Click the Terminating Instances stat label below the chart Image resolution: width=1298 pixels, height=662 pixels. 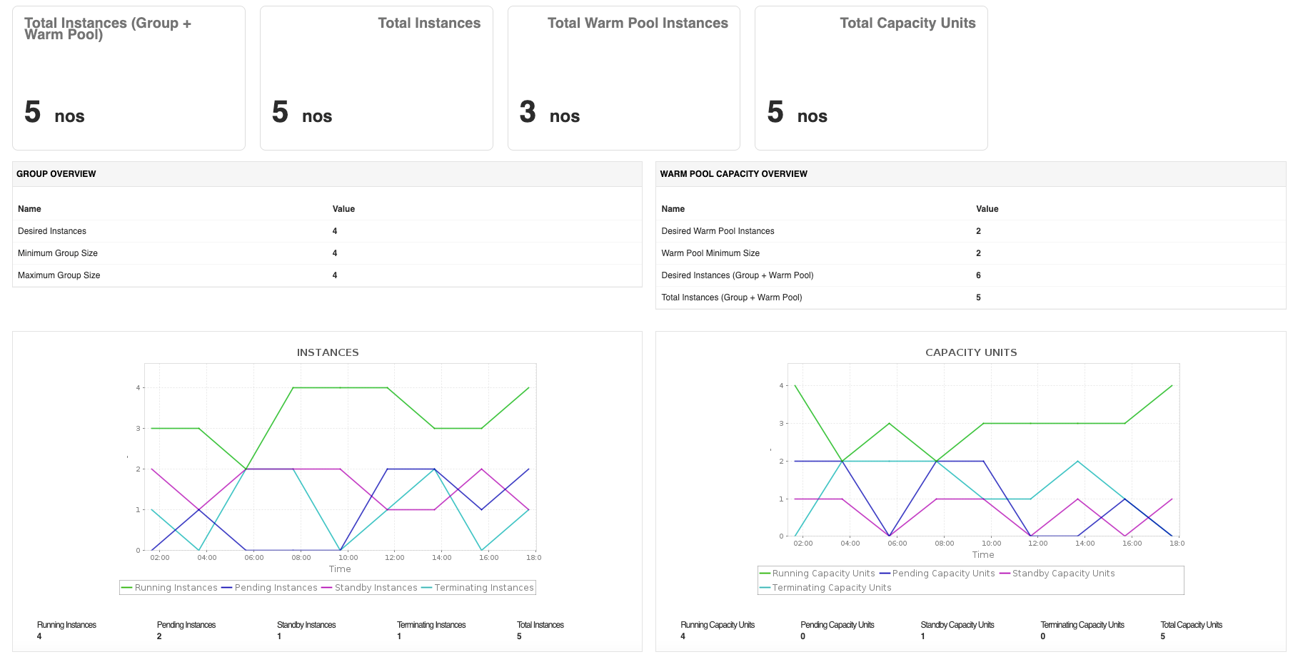coord(431,625)
